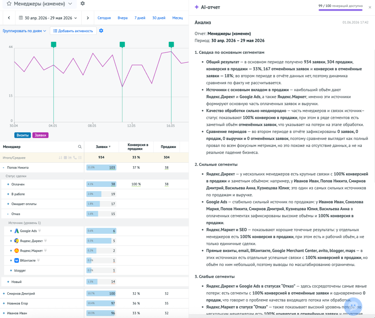Click 100 % conversion in Оплачен row
This screenshot has height=318, width=375.
tap(136, 184)
